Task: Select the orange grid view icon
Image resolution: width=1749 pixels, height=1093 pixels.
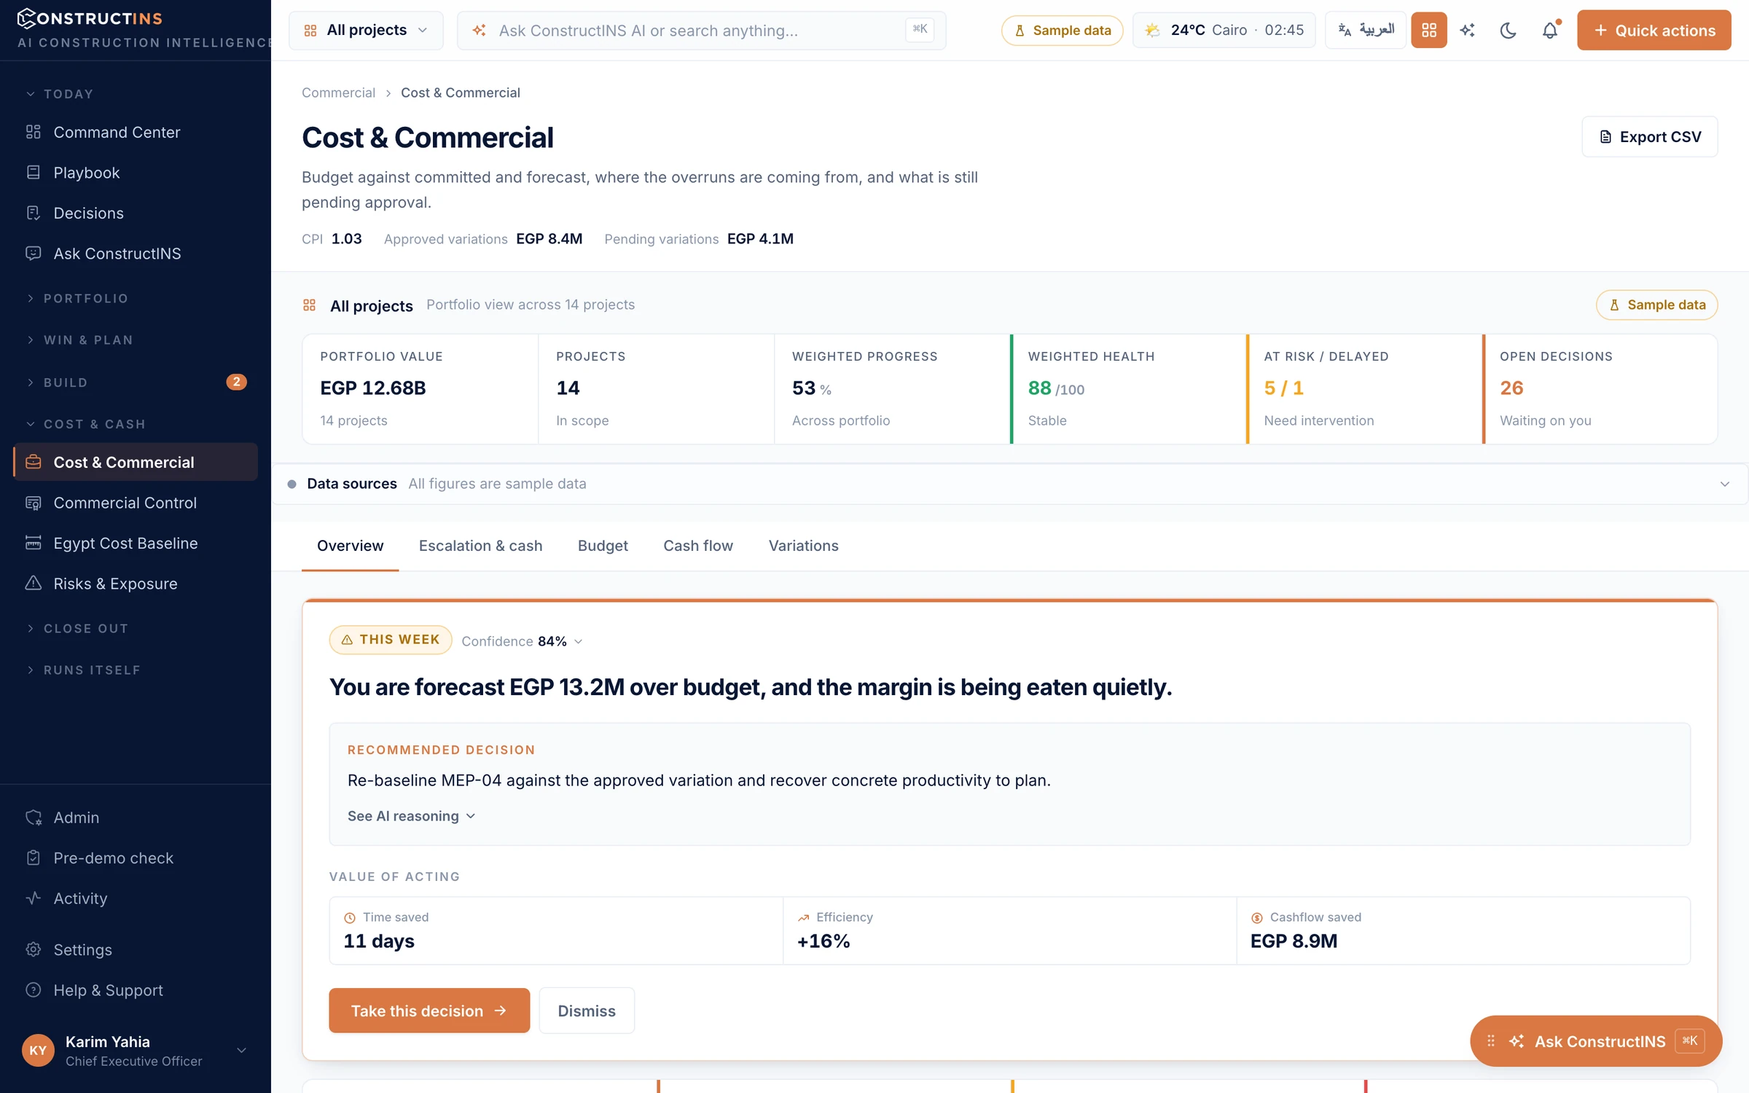Action: click(x=1428, y=31)
